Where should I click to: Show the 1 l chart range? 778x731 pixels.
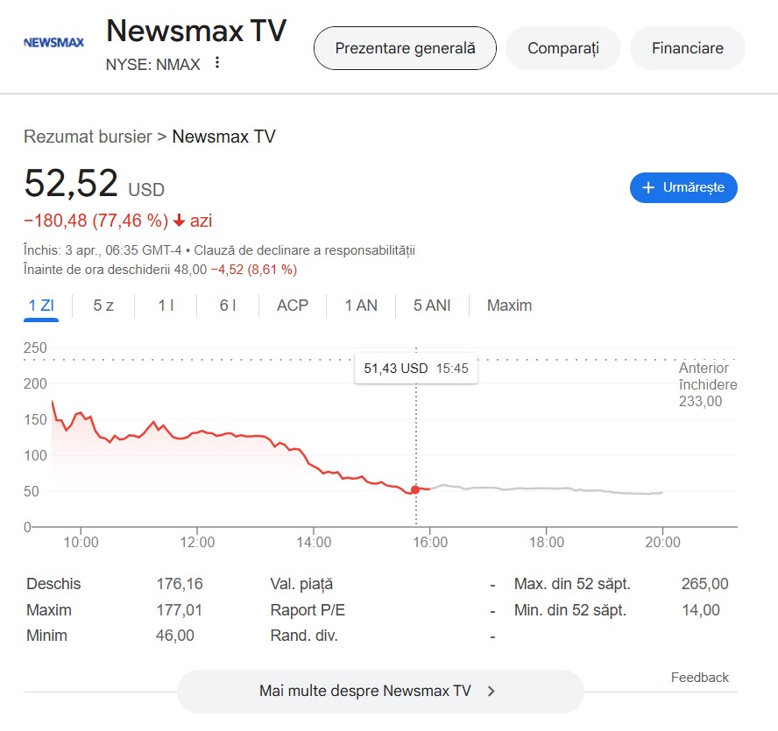point(166,306)
